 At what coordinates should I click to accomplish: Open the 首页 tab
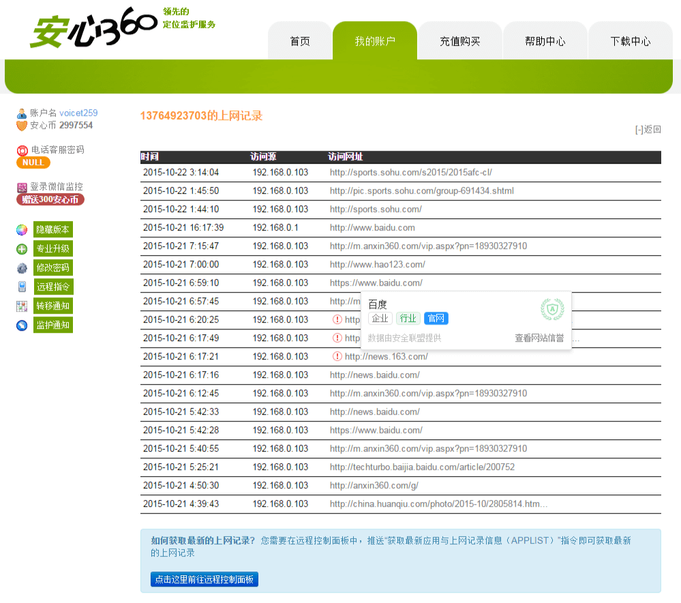tap(300, 41)
